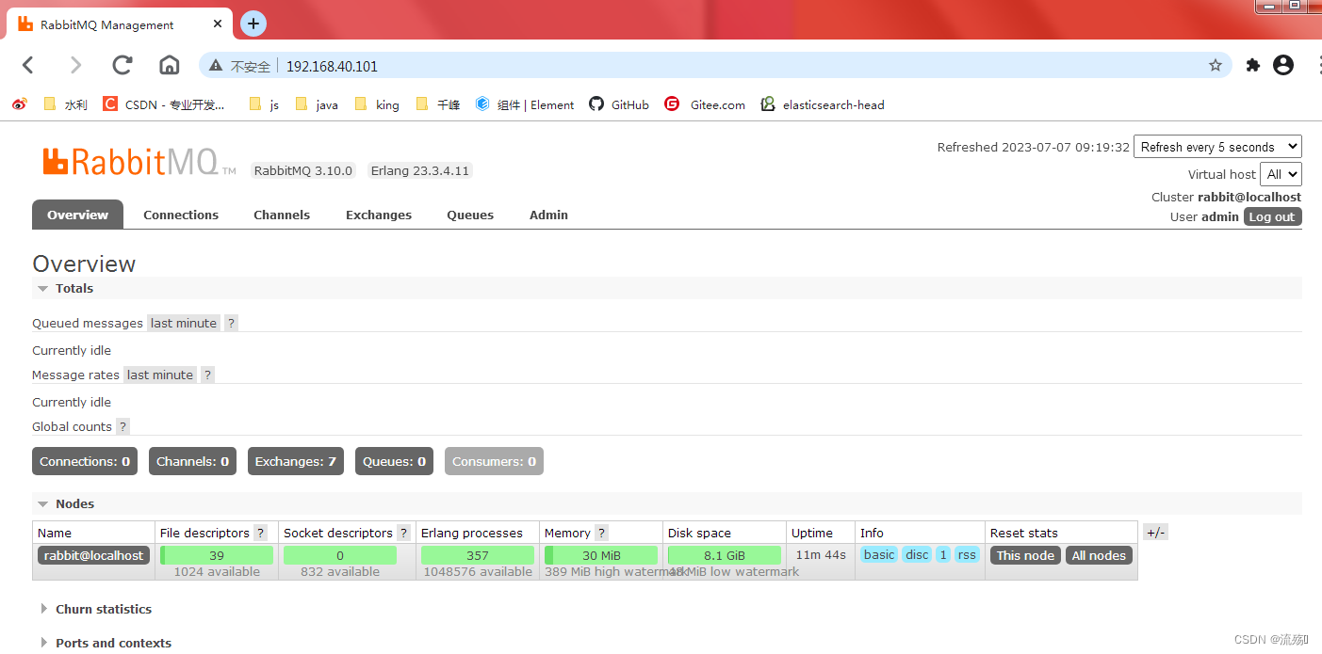Reload the page with refresh icon

[x=122, y=65]
